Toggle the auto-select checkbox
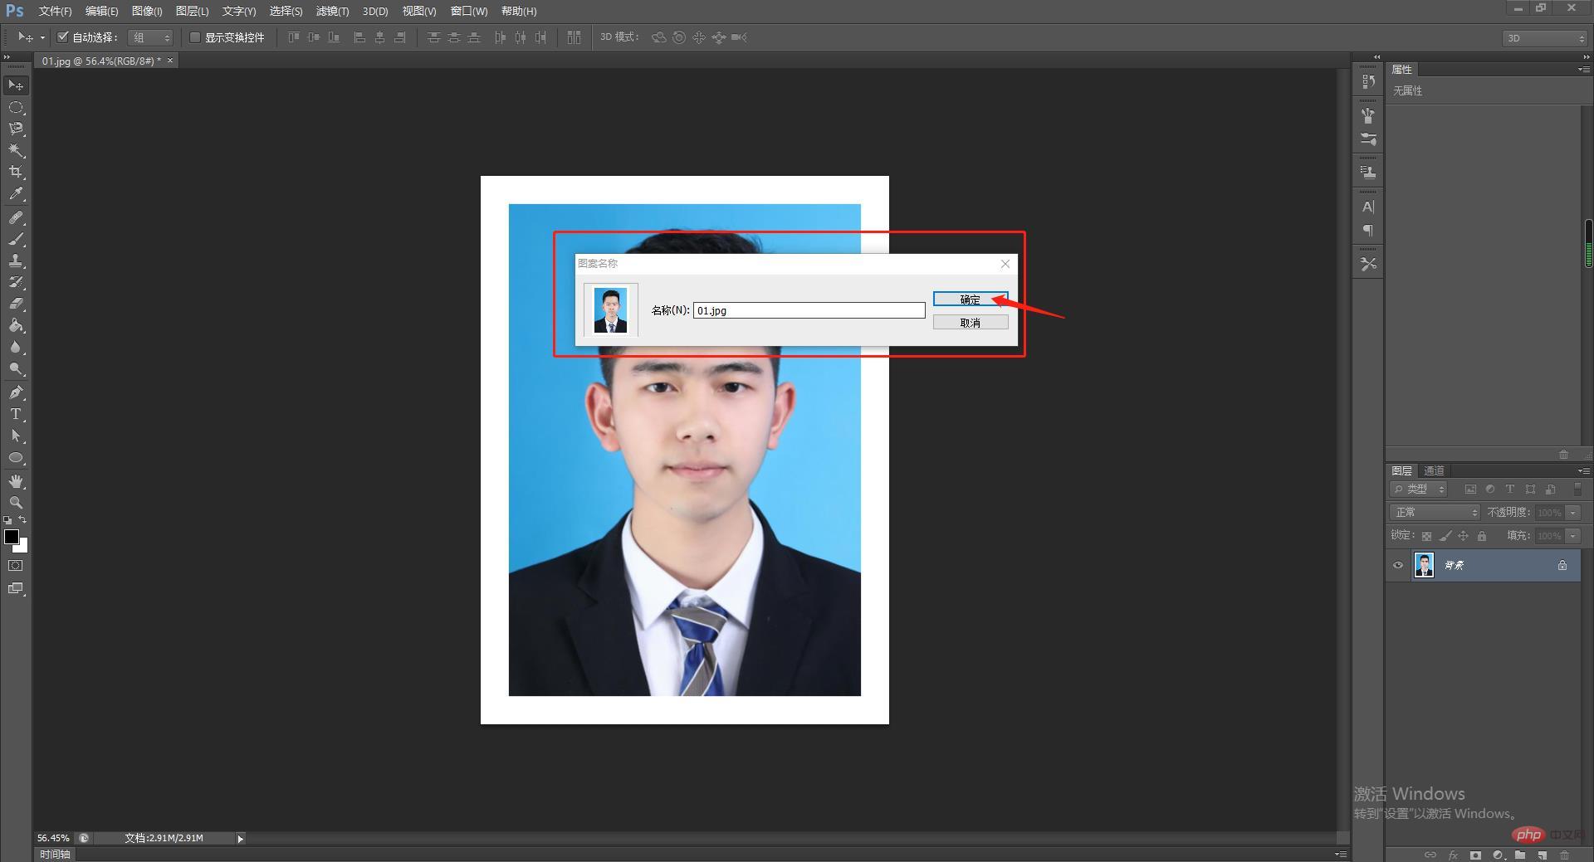Image resolution: width=1594 pixels, height=862 pixels. 62,37
